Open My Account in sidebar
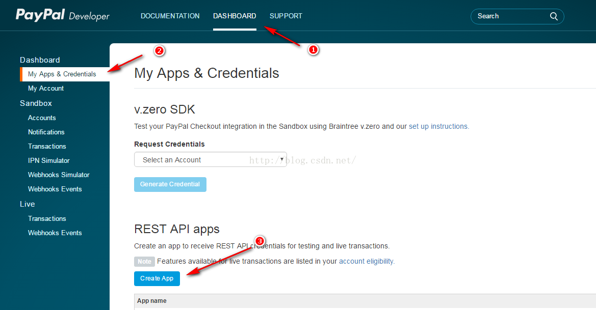The width and height of the screenshot is (596, 310). coord(46,89)
